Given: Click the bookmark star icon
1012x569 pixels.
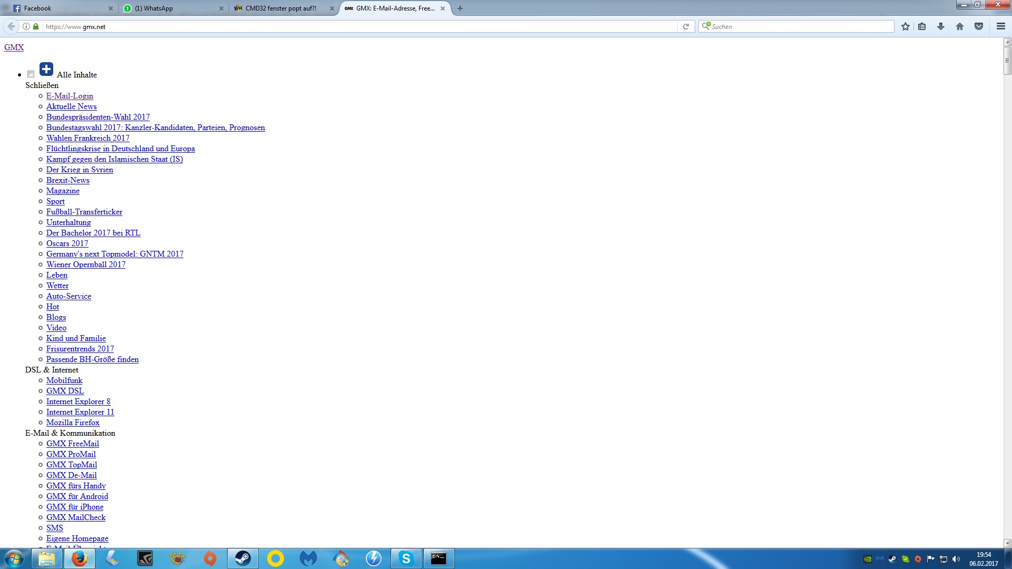Looking at the screenshot, I should pos(905,26).
